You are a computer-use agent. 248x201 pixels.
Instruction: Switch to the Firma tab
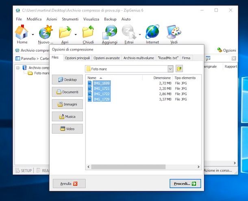(186, 58)
